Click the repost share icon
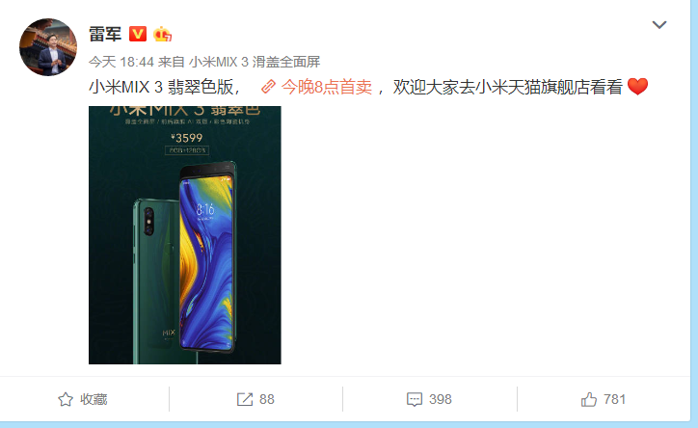698x428 pixels. coord(244,399)
